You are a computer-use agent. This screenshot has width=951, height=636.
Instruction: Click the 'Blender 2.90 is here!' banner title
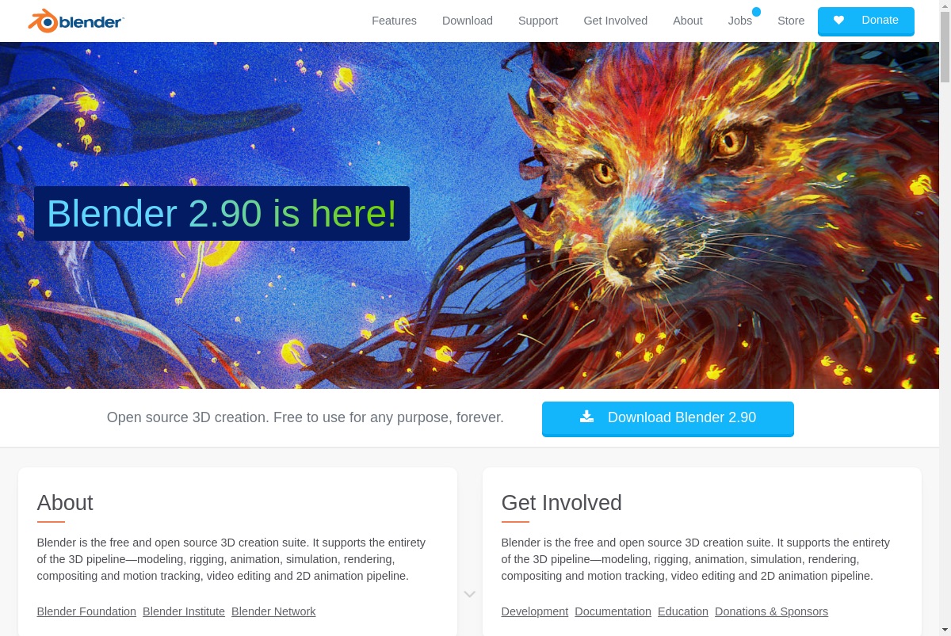point(222,214)
